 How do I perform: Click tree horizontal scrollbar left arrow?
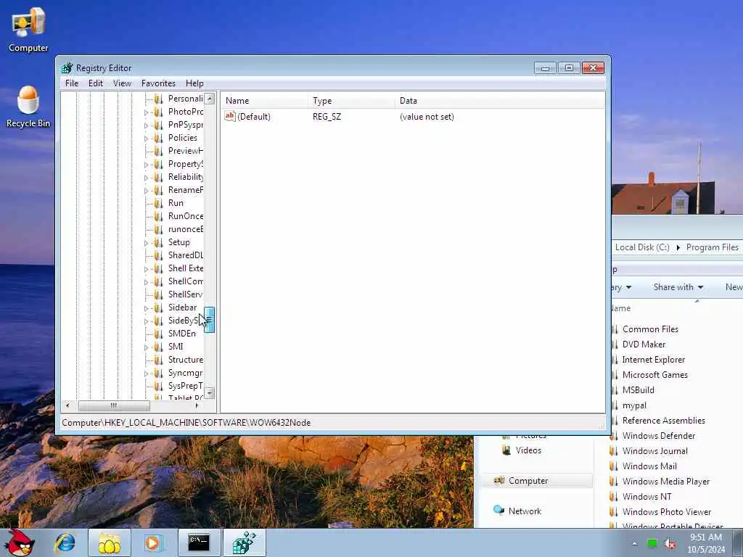point(67,405)
